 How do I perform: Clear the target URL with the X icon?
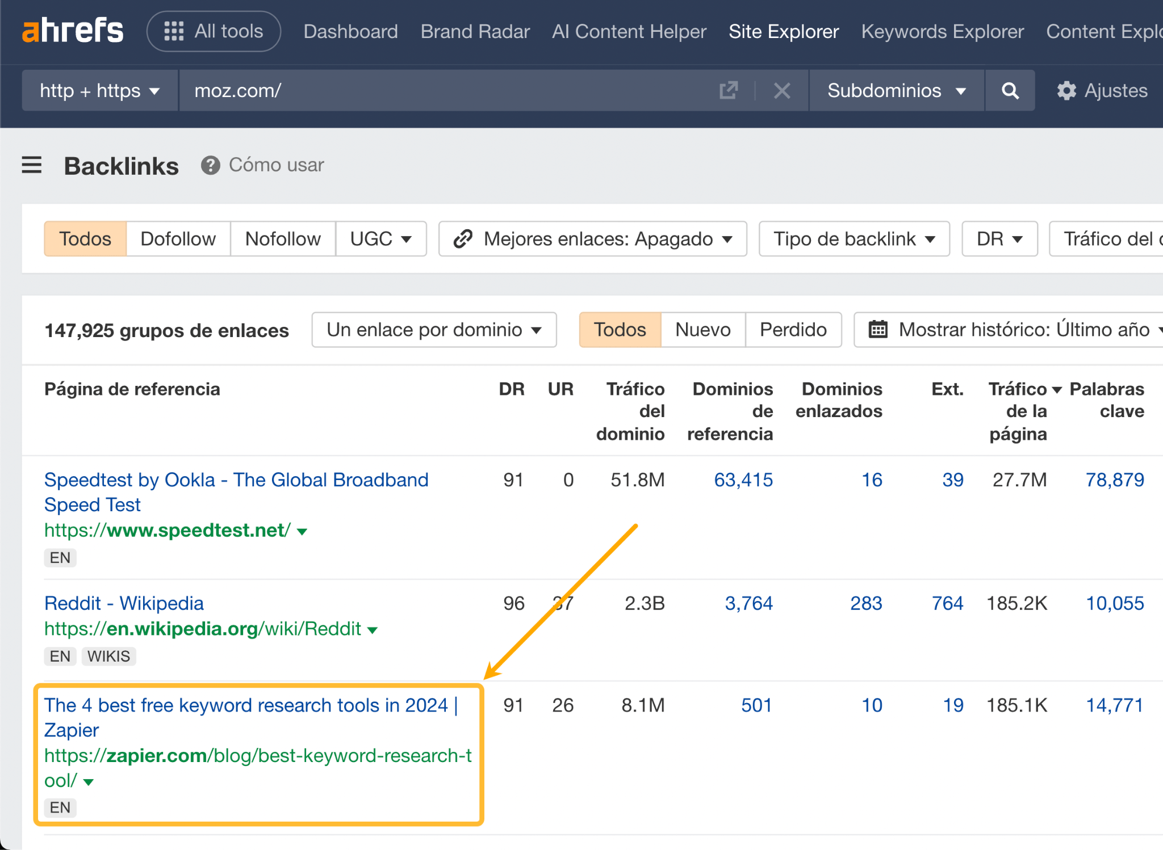[782, 90]
